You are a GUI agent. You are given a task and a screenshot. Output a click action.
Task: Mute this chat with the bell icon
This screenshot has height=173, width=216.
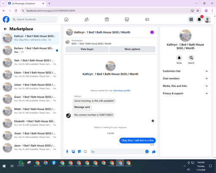pyautogui.click(x=179, y=58)
